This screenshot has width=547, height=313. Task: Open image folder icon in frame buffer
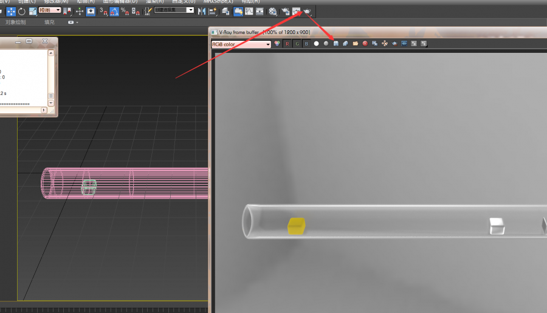click(x=355, y=44)
